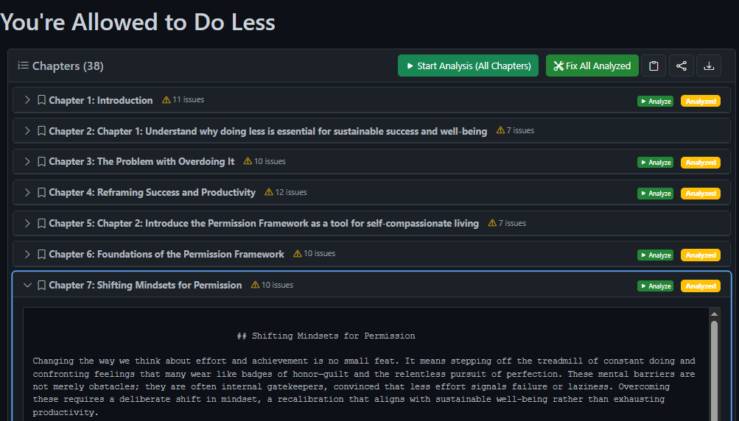
Task: Click Analyze button for Chapter 7
Action: click(x=655, y=286)
